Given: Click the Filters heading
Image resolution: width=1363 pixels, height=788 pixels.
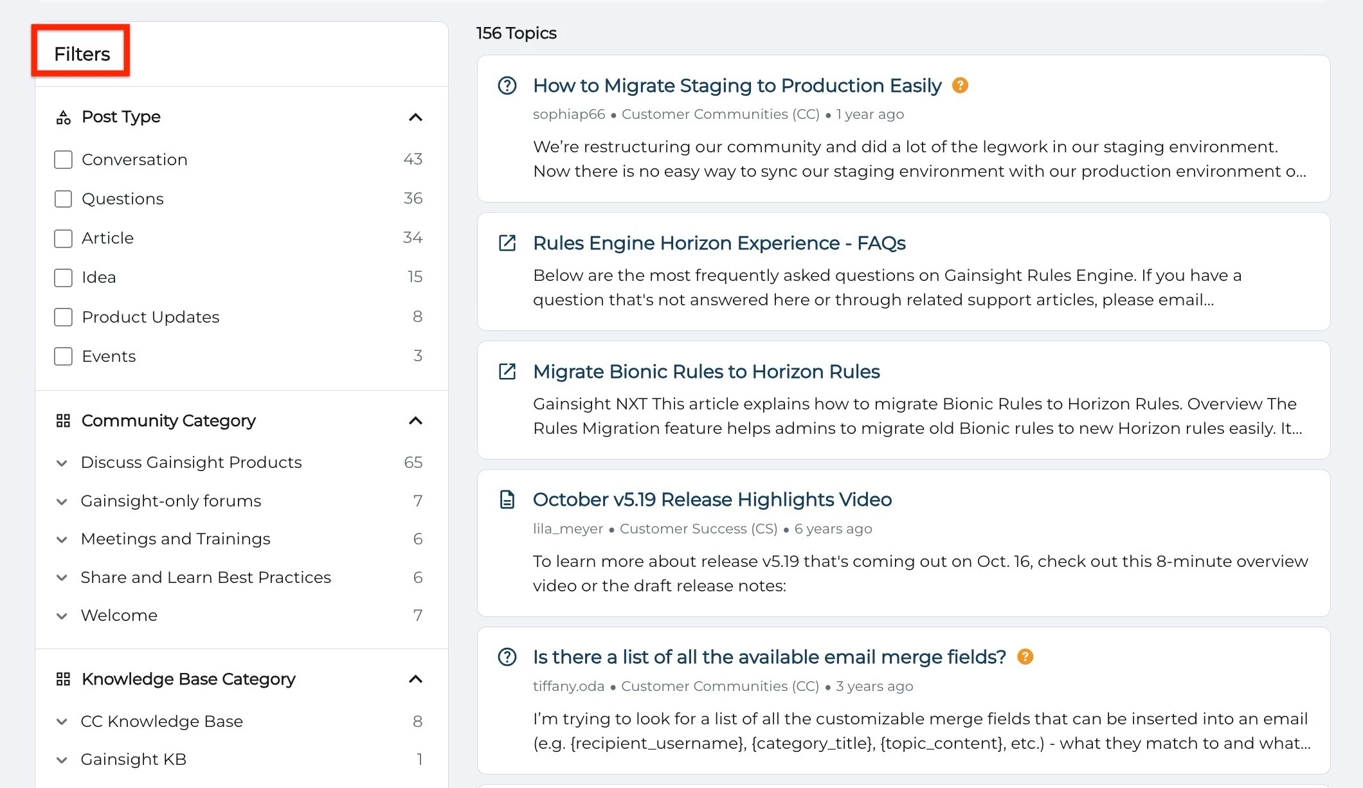Looking at the screenshot, I should coord(82,54).
